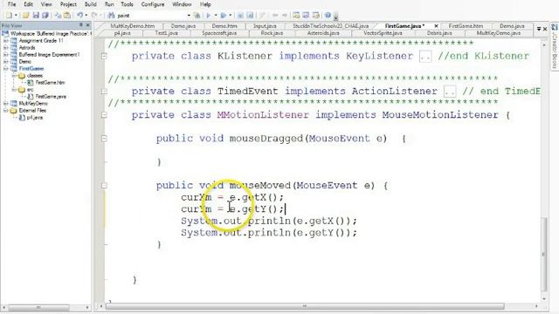Expand the Demo project node
The image size is (559, 314).
click(x=6, y=62)
